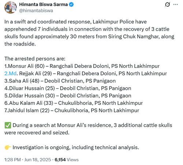Click the pointing hand emoji
The image size is (183, 165).
coord(8,147)
